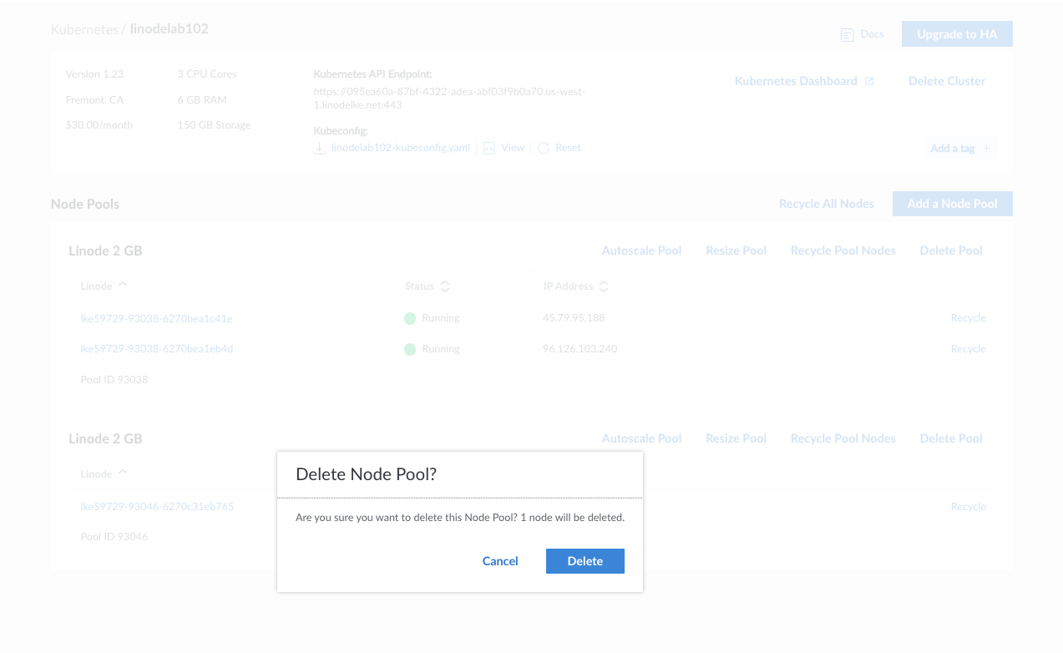Image resolution: width=1063 pixels, height=653 pixels.
Task: Click the Docs document icon
Action: click(848, 35)
